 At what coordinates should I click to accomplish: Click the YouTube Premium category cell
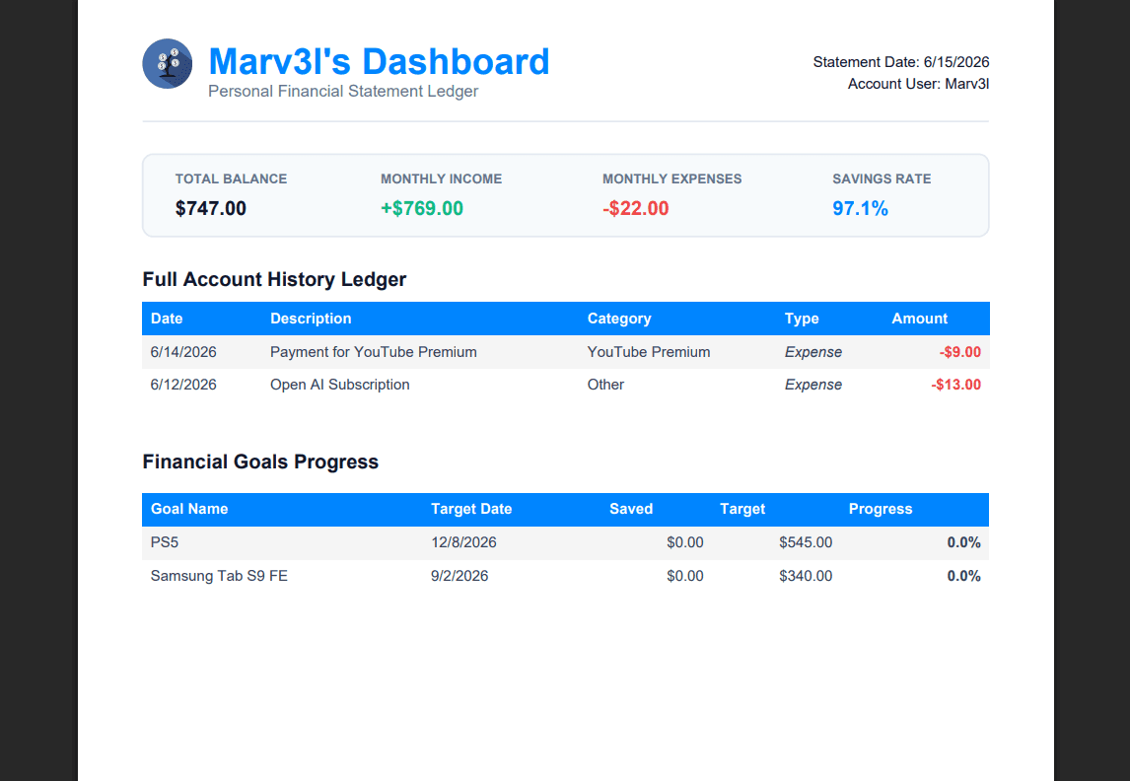[x=649, y=352]
